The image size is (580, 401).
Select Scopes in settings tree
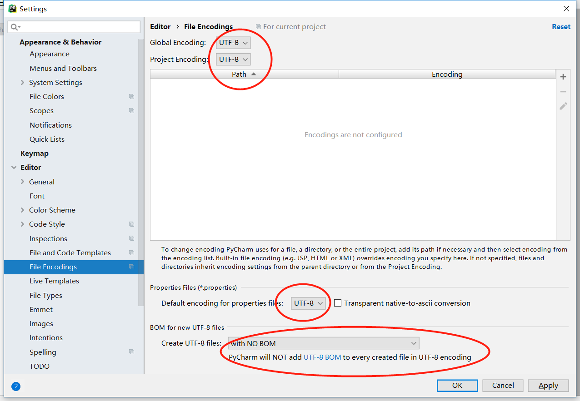click(41, 111)
